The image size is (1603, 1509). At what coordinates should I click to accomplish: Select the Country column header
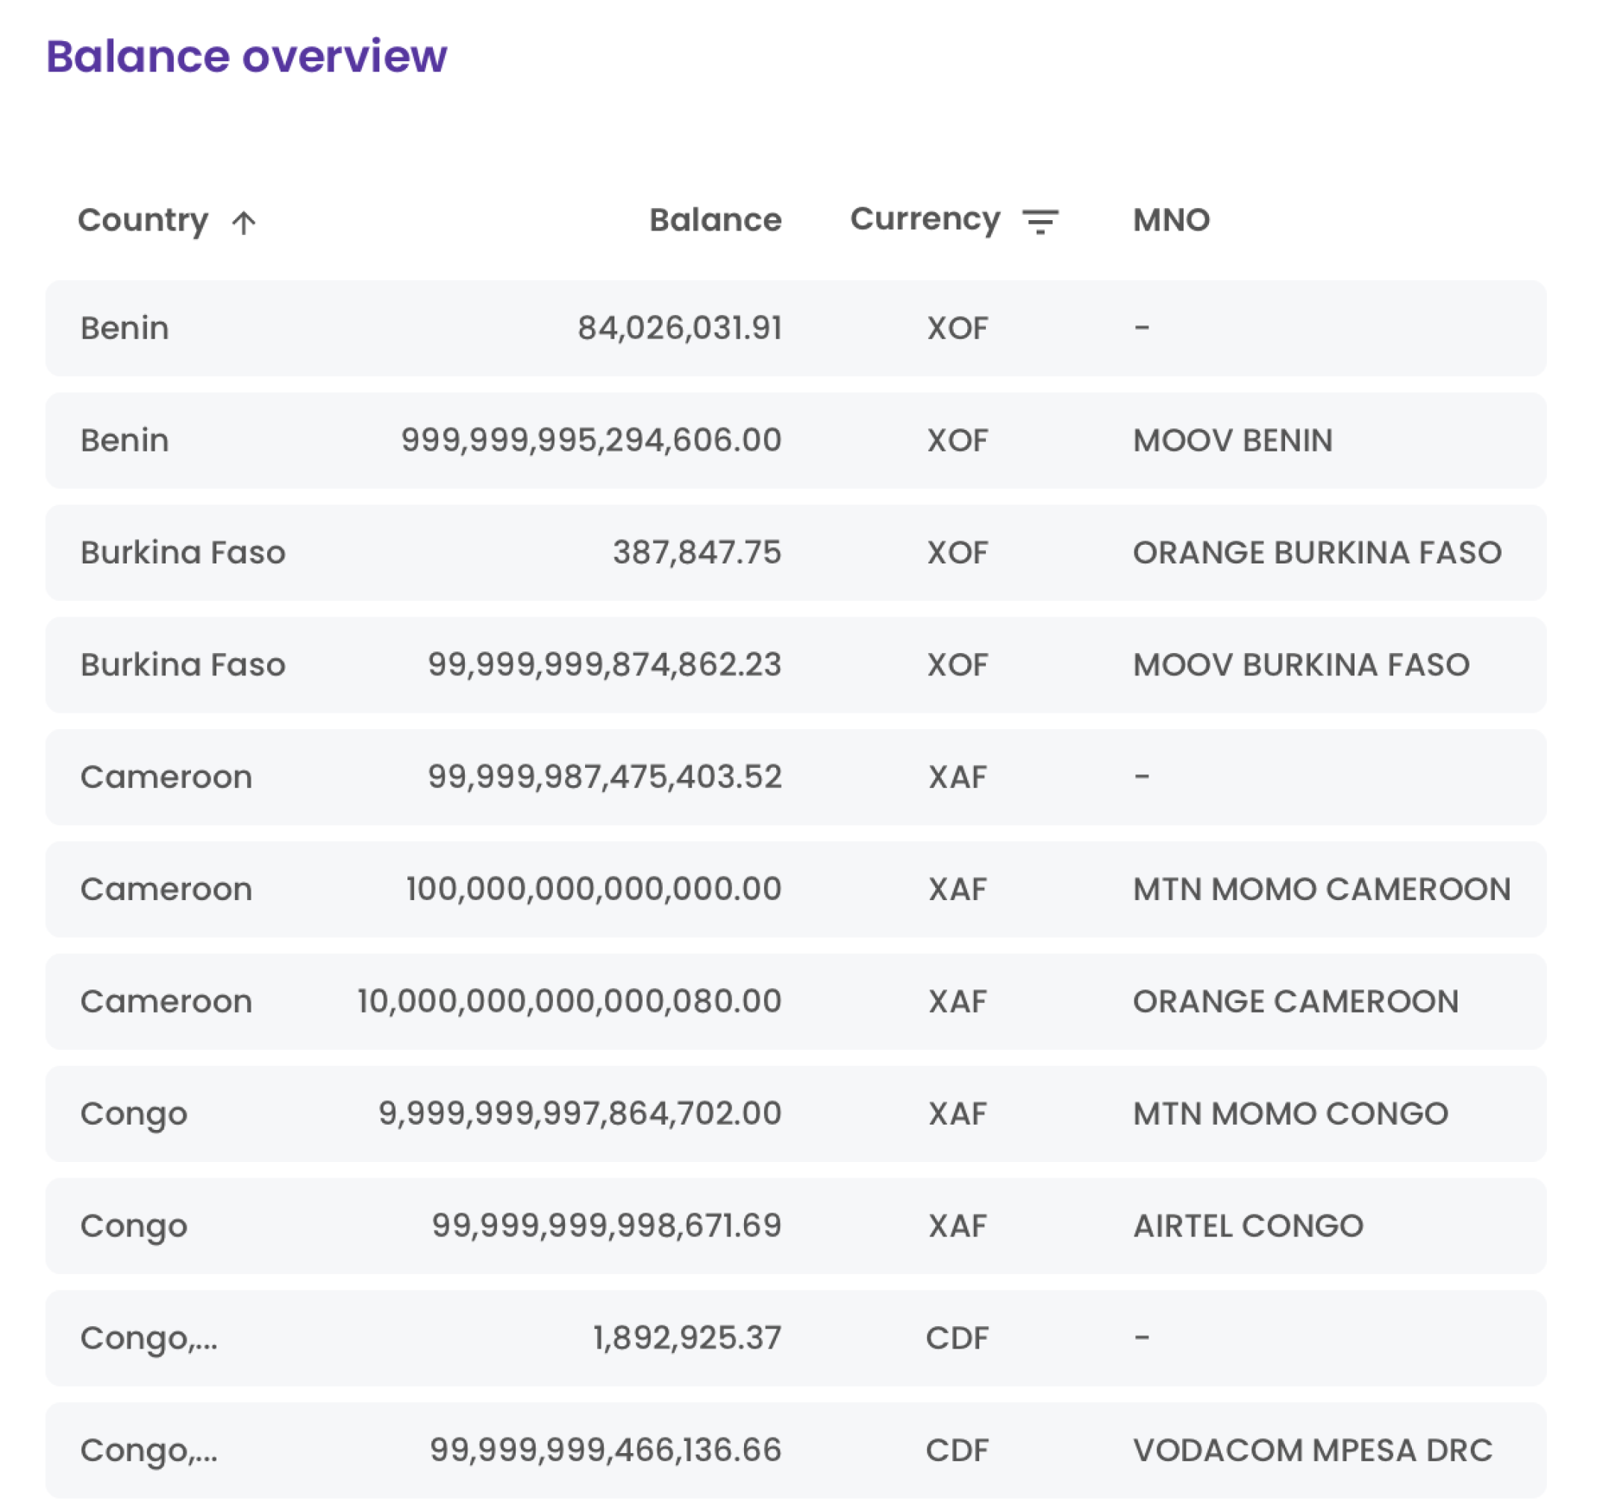pyautogui.click(x=143, y=219)
